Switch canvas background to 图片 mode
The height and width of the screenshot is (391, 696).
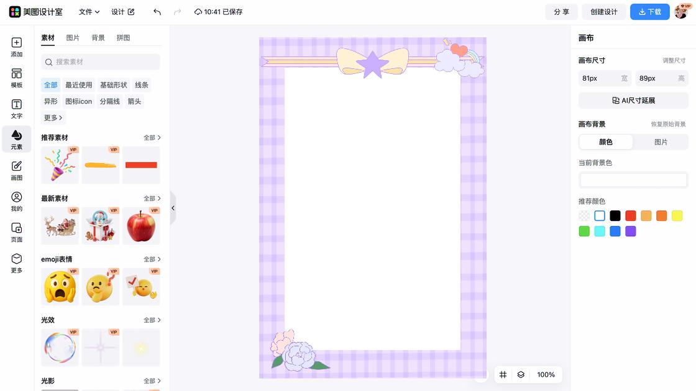point(661,142)
